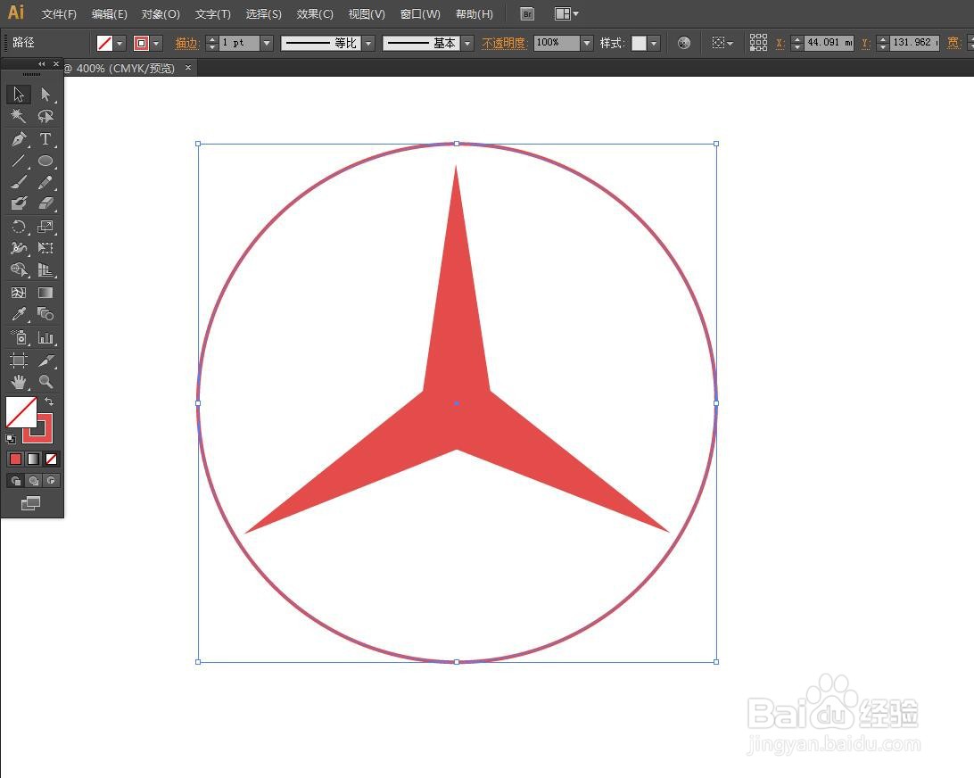Select the Shape Builder tool
The width and height of the screenshot is (974, 778).
pos(19,269)
